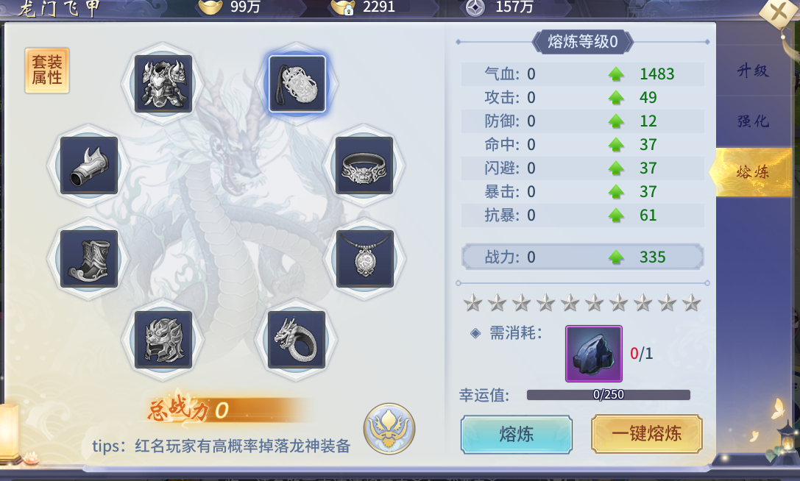Click the 一键熔炼 one-click smelt button
800x481 pixels.
647,434
